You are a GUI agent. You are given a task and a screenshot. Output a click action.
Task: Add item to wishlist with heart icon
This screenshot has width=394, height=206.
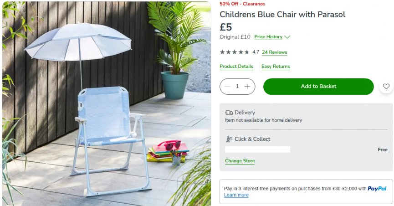click(386, 87)
